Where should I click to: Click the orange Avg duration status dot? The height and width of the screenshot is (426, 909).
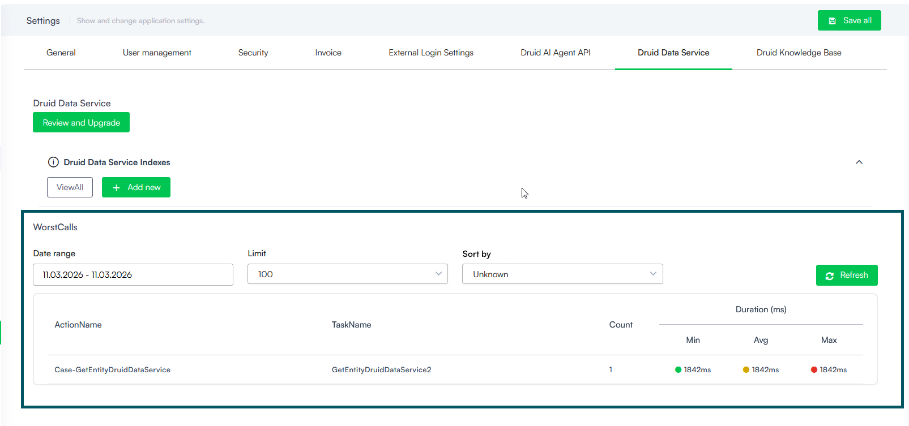pyautogui.click(x=746, y=370)
